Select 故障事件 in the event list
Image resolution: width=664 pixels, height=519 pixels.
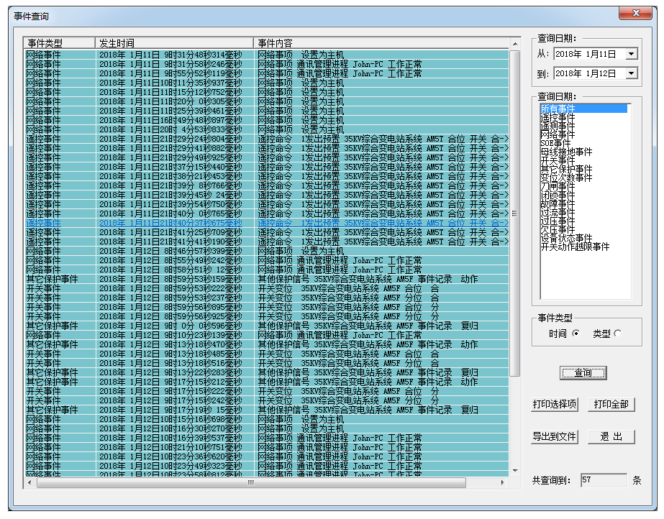(x=558, y=203)
